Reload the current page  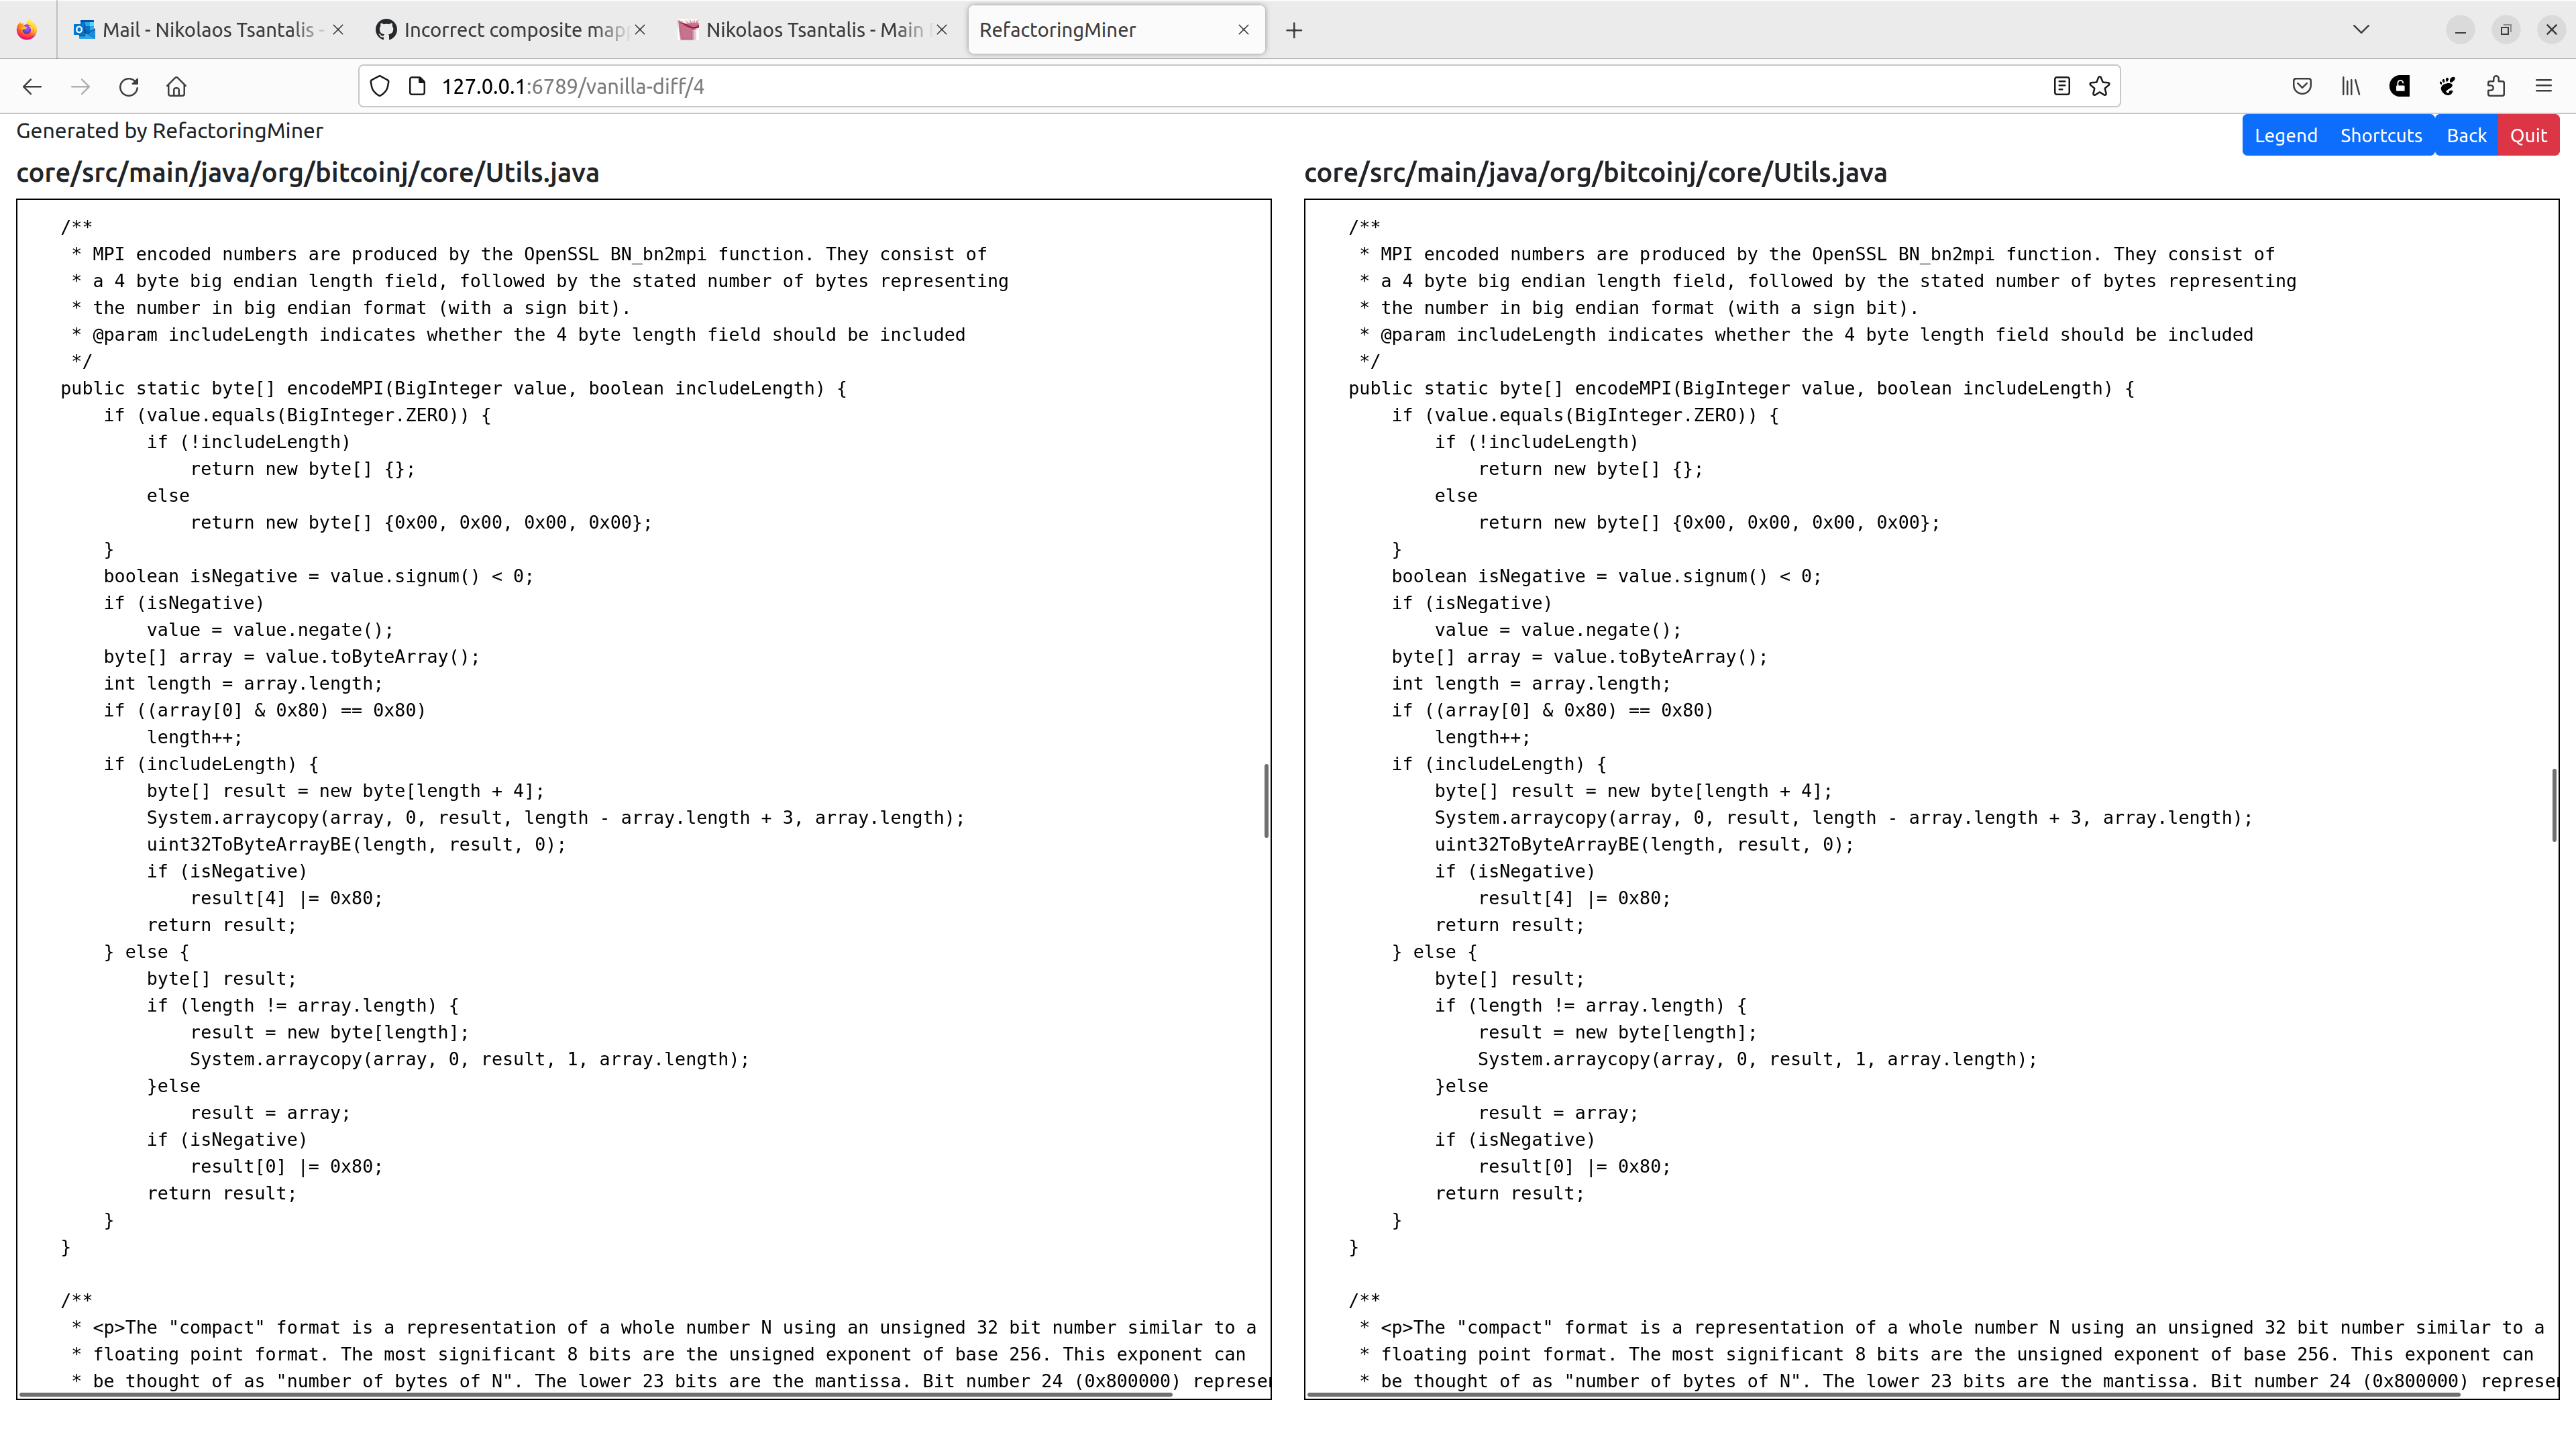pyautogui.click(x=129, y=87)
